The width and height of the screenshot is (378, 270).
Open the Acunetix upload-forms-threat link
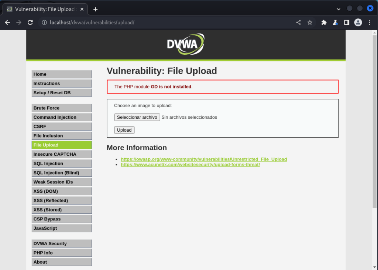(x=190, y=165)
